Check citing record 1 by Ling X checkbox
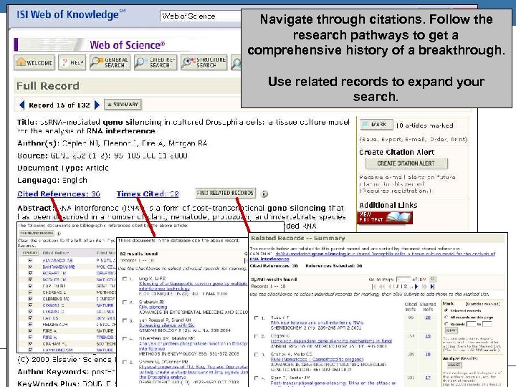The image size is (516, 387). 125,279
